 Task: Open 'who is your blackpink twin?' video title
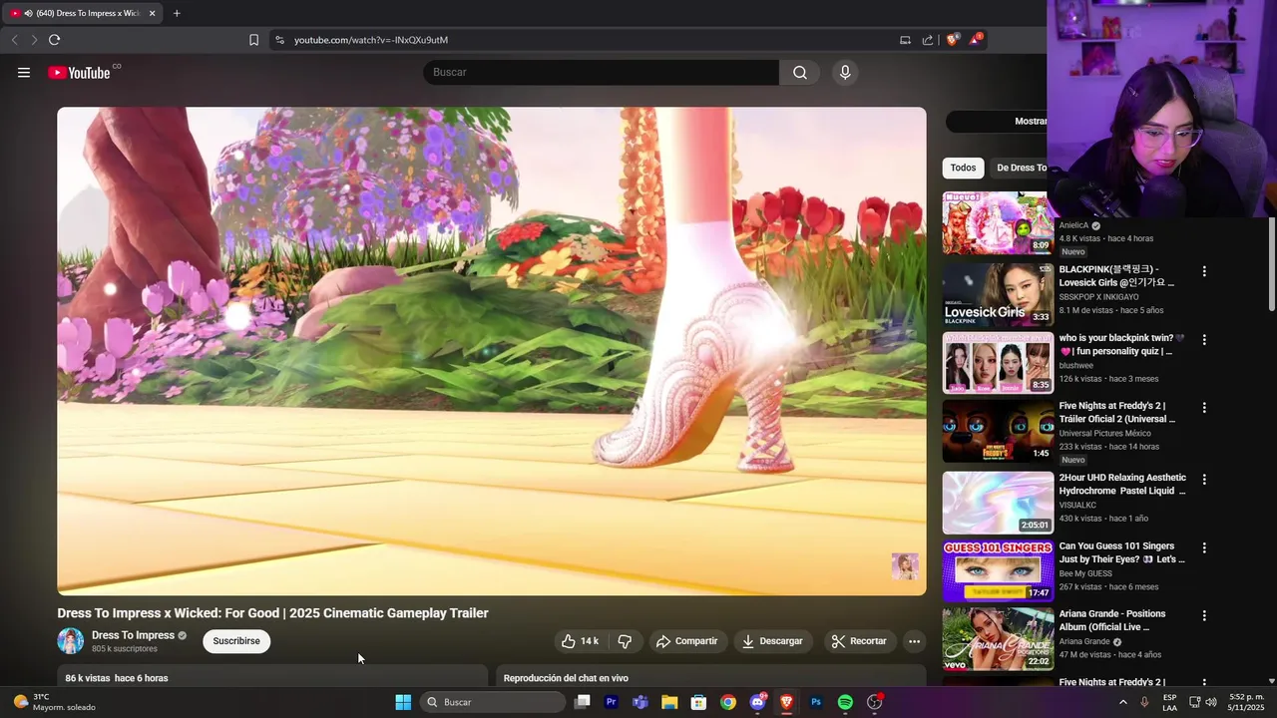(x=1122, y=345)
